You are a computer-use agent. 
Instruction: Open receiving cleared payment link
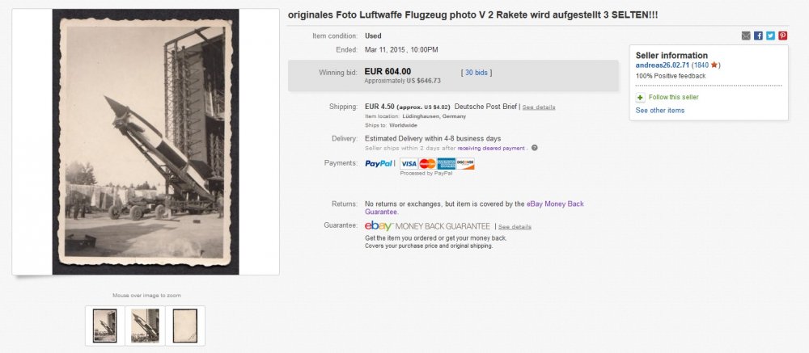pos(492,148)
